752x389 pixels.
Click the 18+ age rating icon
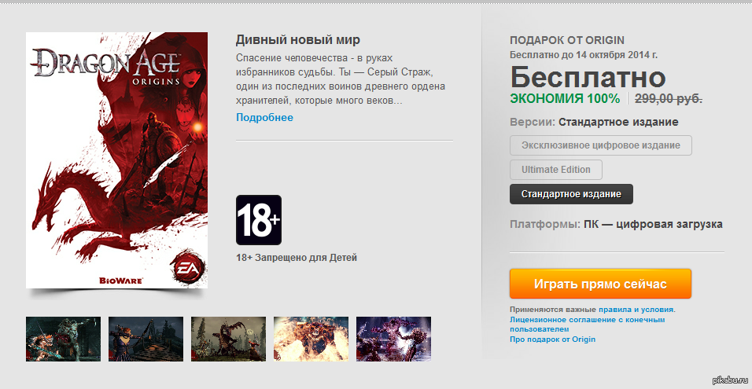(x=259, y=220)
